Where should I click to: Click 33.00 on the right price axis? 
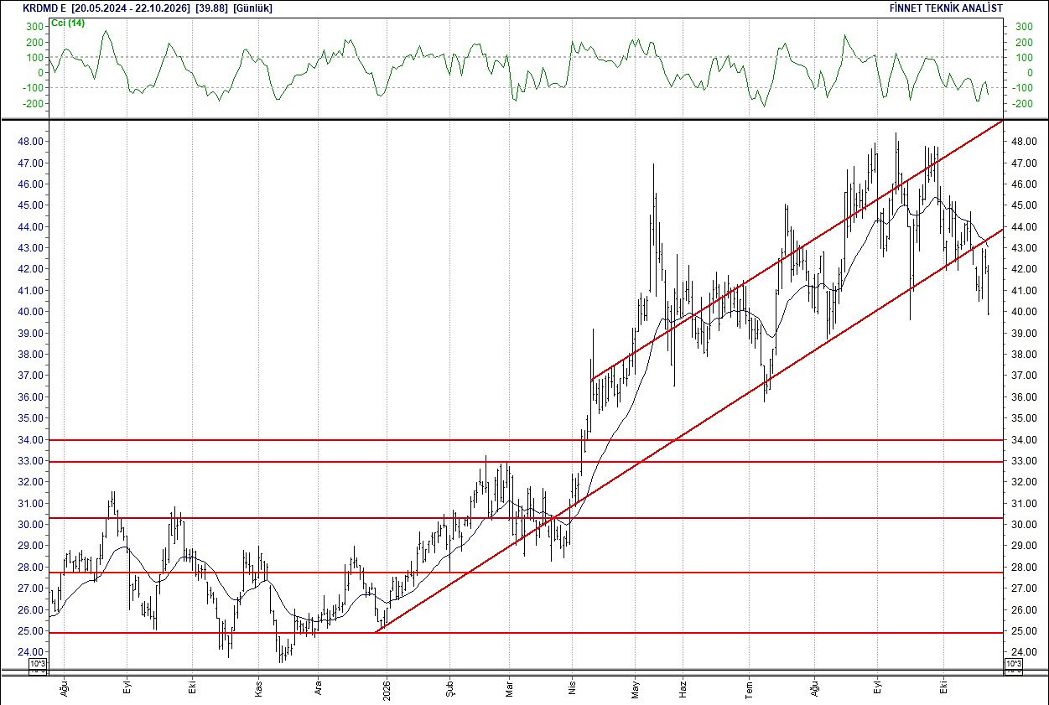[x=1024, y=461]
